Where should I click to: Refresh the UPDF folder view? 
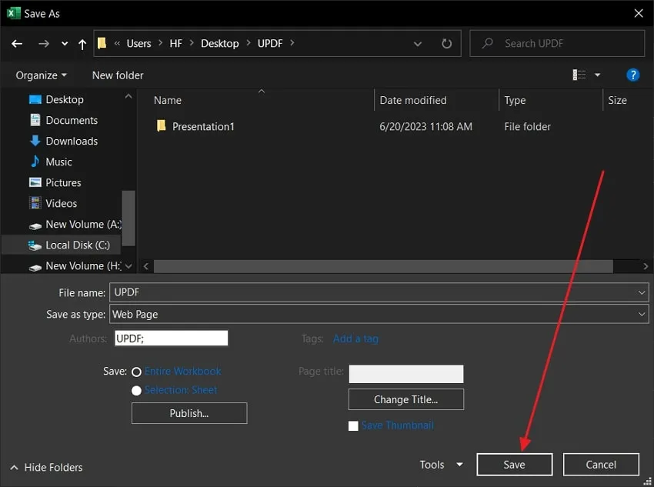(x=446, y=44)
